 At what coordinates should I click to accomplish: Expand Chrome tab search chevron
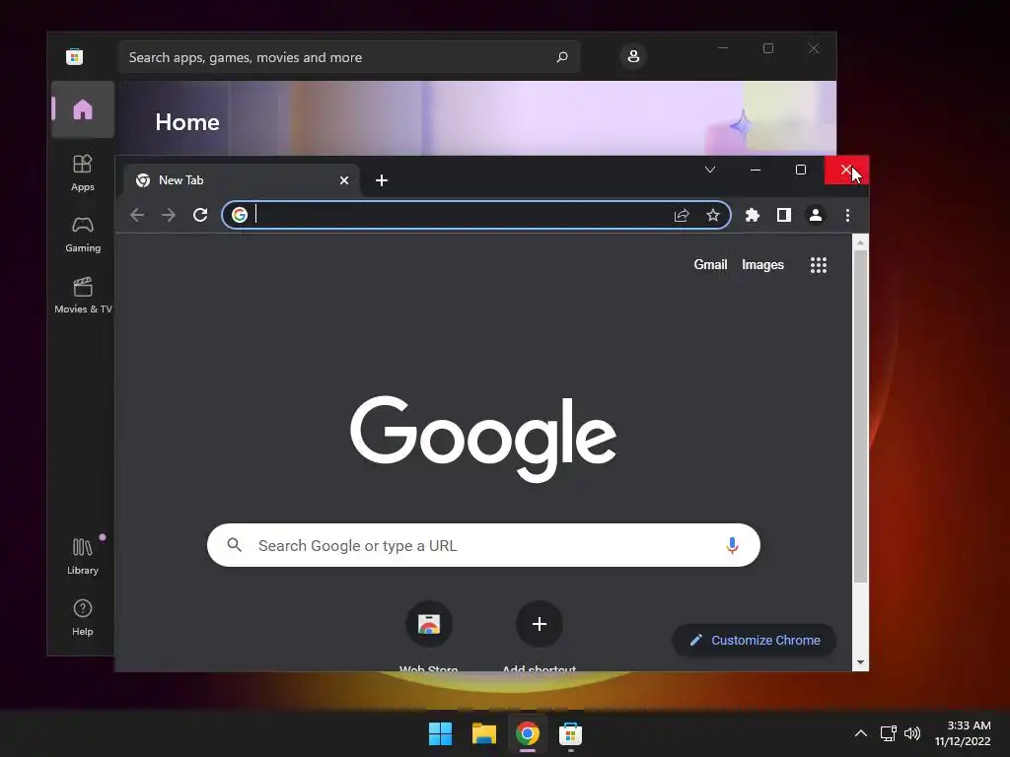[710, 170]
